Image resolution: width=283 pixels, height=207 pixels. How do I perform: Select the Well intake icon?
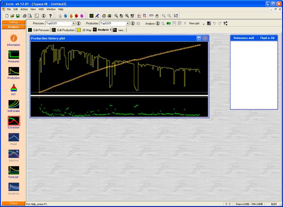pyautogui.click(x=14, y=104)
